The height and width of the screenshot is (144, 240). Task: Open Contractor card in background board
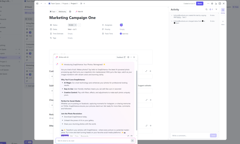[x=30, y=52]
